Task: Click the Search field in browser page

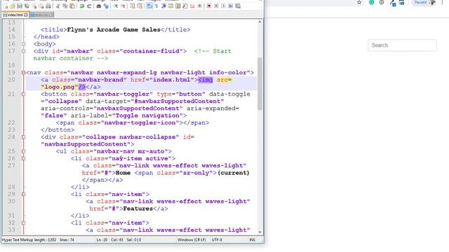Action: point(402,45)
